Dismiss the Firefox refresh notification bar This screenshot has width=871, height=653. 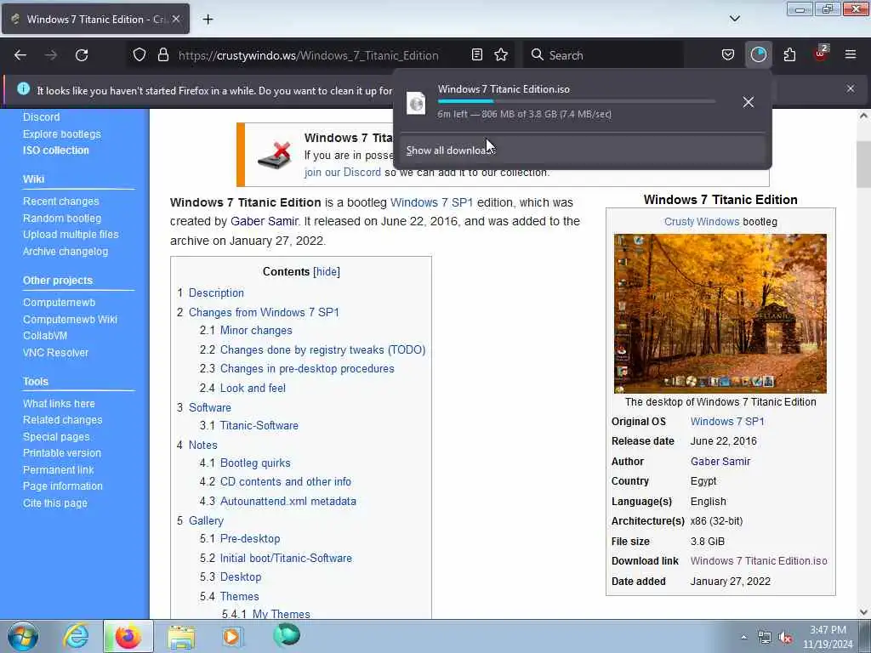click(x=851, y=88)
